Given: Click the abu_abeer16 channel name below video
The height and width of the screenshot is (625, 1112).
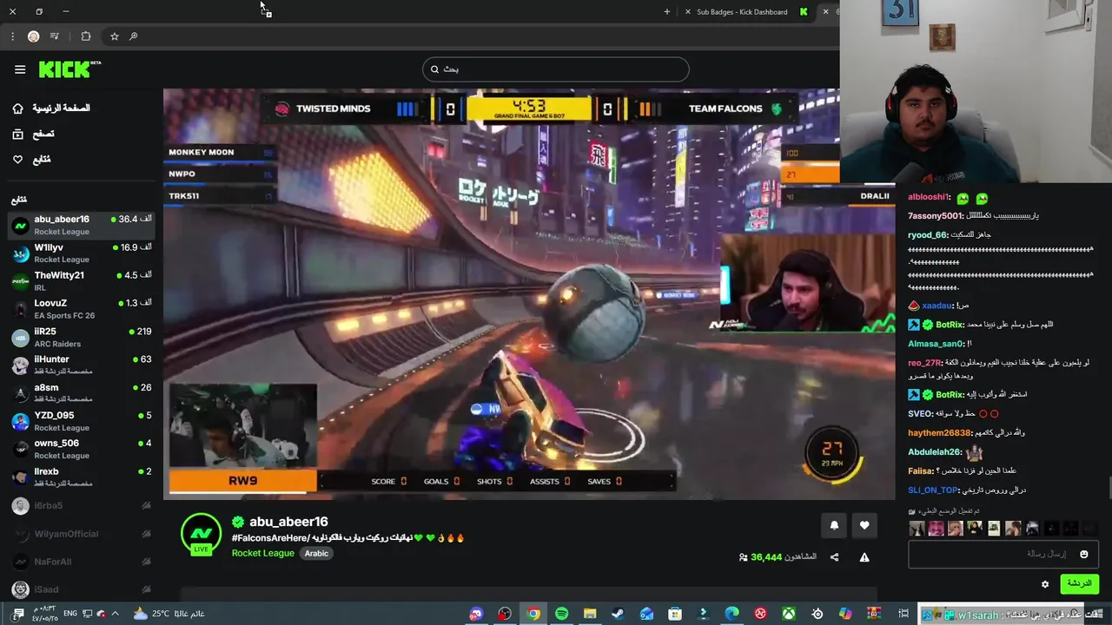Looking at the screenshot, I should point(288,522).
